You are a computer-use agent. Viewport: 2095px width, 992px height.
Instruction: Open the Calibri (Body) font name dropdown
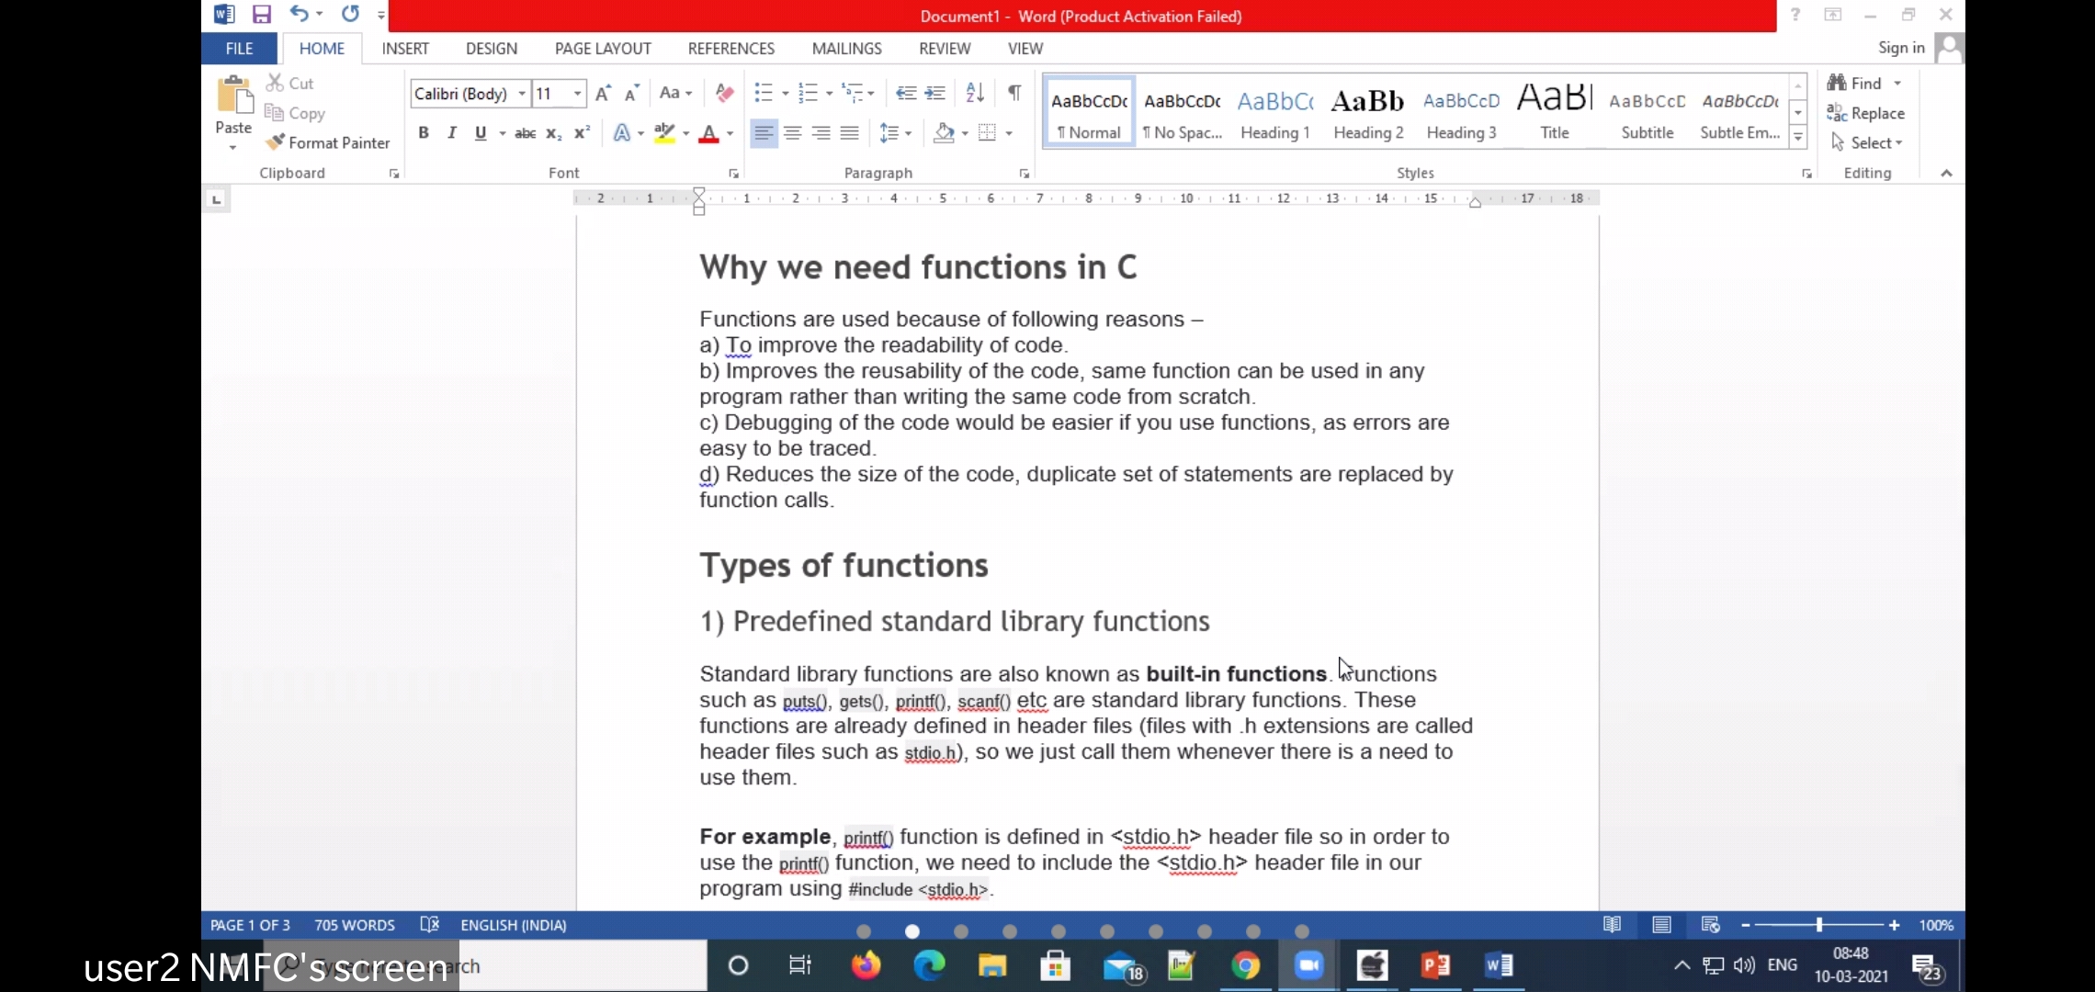click(522, 94)
